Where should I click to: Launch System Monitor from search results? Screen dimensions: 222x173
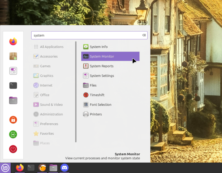coord(110,56)
